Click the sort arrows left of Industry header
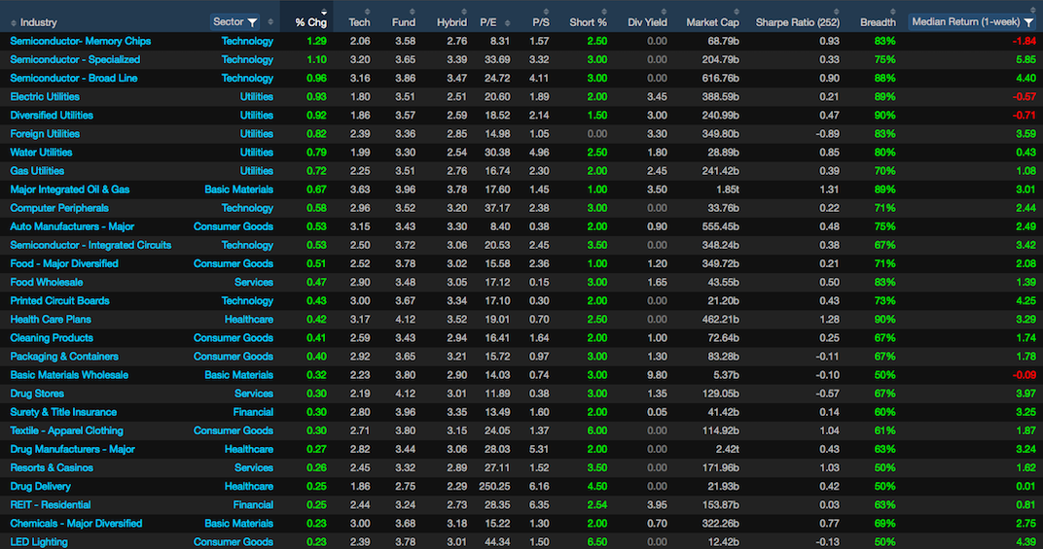Screen dimensions: 1043x549 tap(14, 22)
